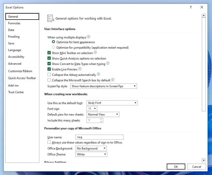
Task: Open the default font Body Font dropdown
Action: [112, 103]
